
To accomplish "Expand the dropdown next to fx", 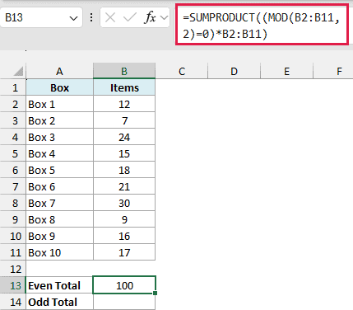I will click(x=164, y=18).
